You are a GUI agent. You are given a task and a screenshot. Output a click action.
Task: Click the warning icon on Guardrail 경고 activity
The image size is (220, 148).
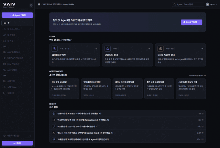point(54,133)
